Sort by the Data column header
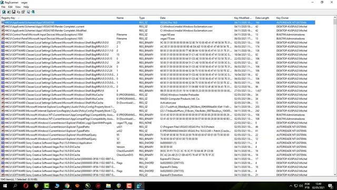The width and height of the screenshot is (337, 190). 196,18
